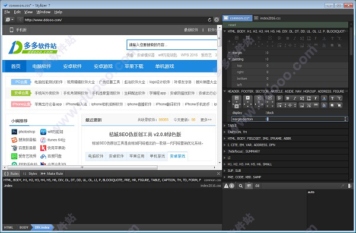Click the eyedropper icon in bottom toolbar
Viewport: 356px width, 233px height.
tap(342, 186)
